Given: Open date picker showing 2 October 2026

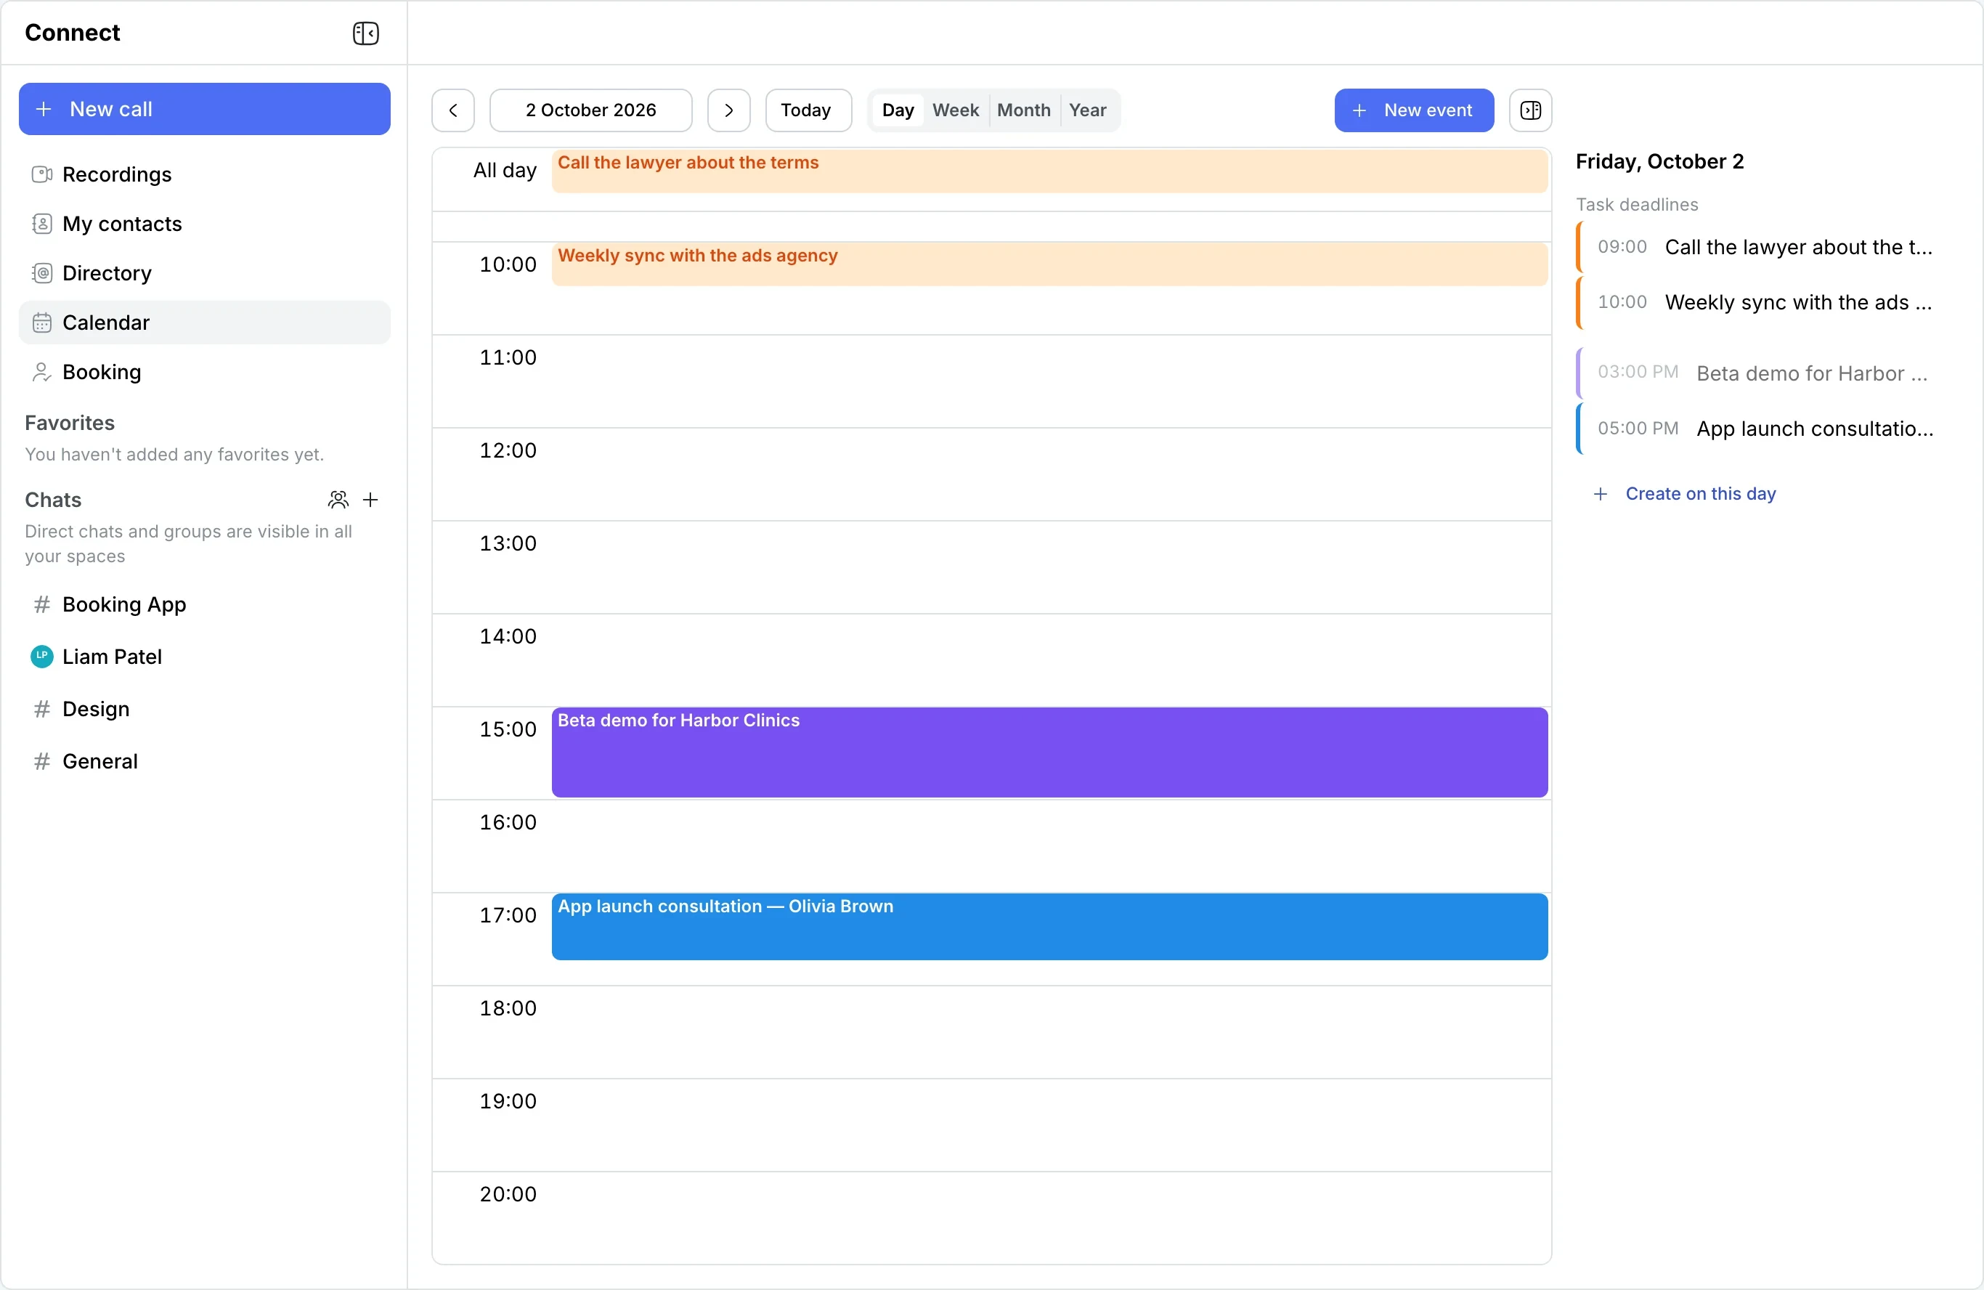Looking at the screenshot, I should click(591, 110).
